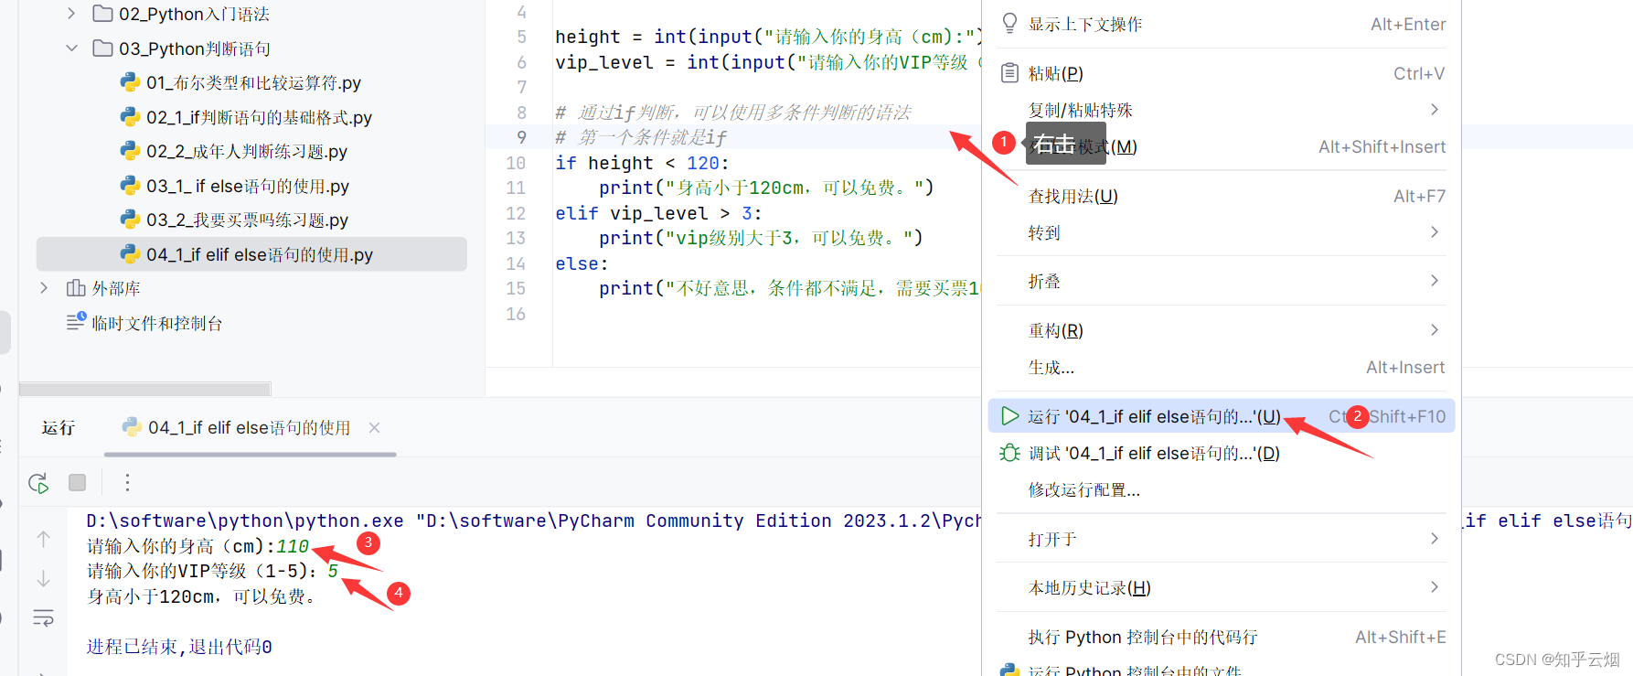Screen dimensions: 1633x676
Task: Click the lightbulb icon for context actions
Action: click(1009, 24)
